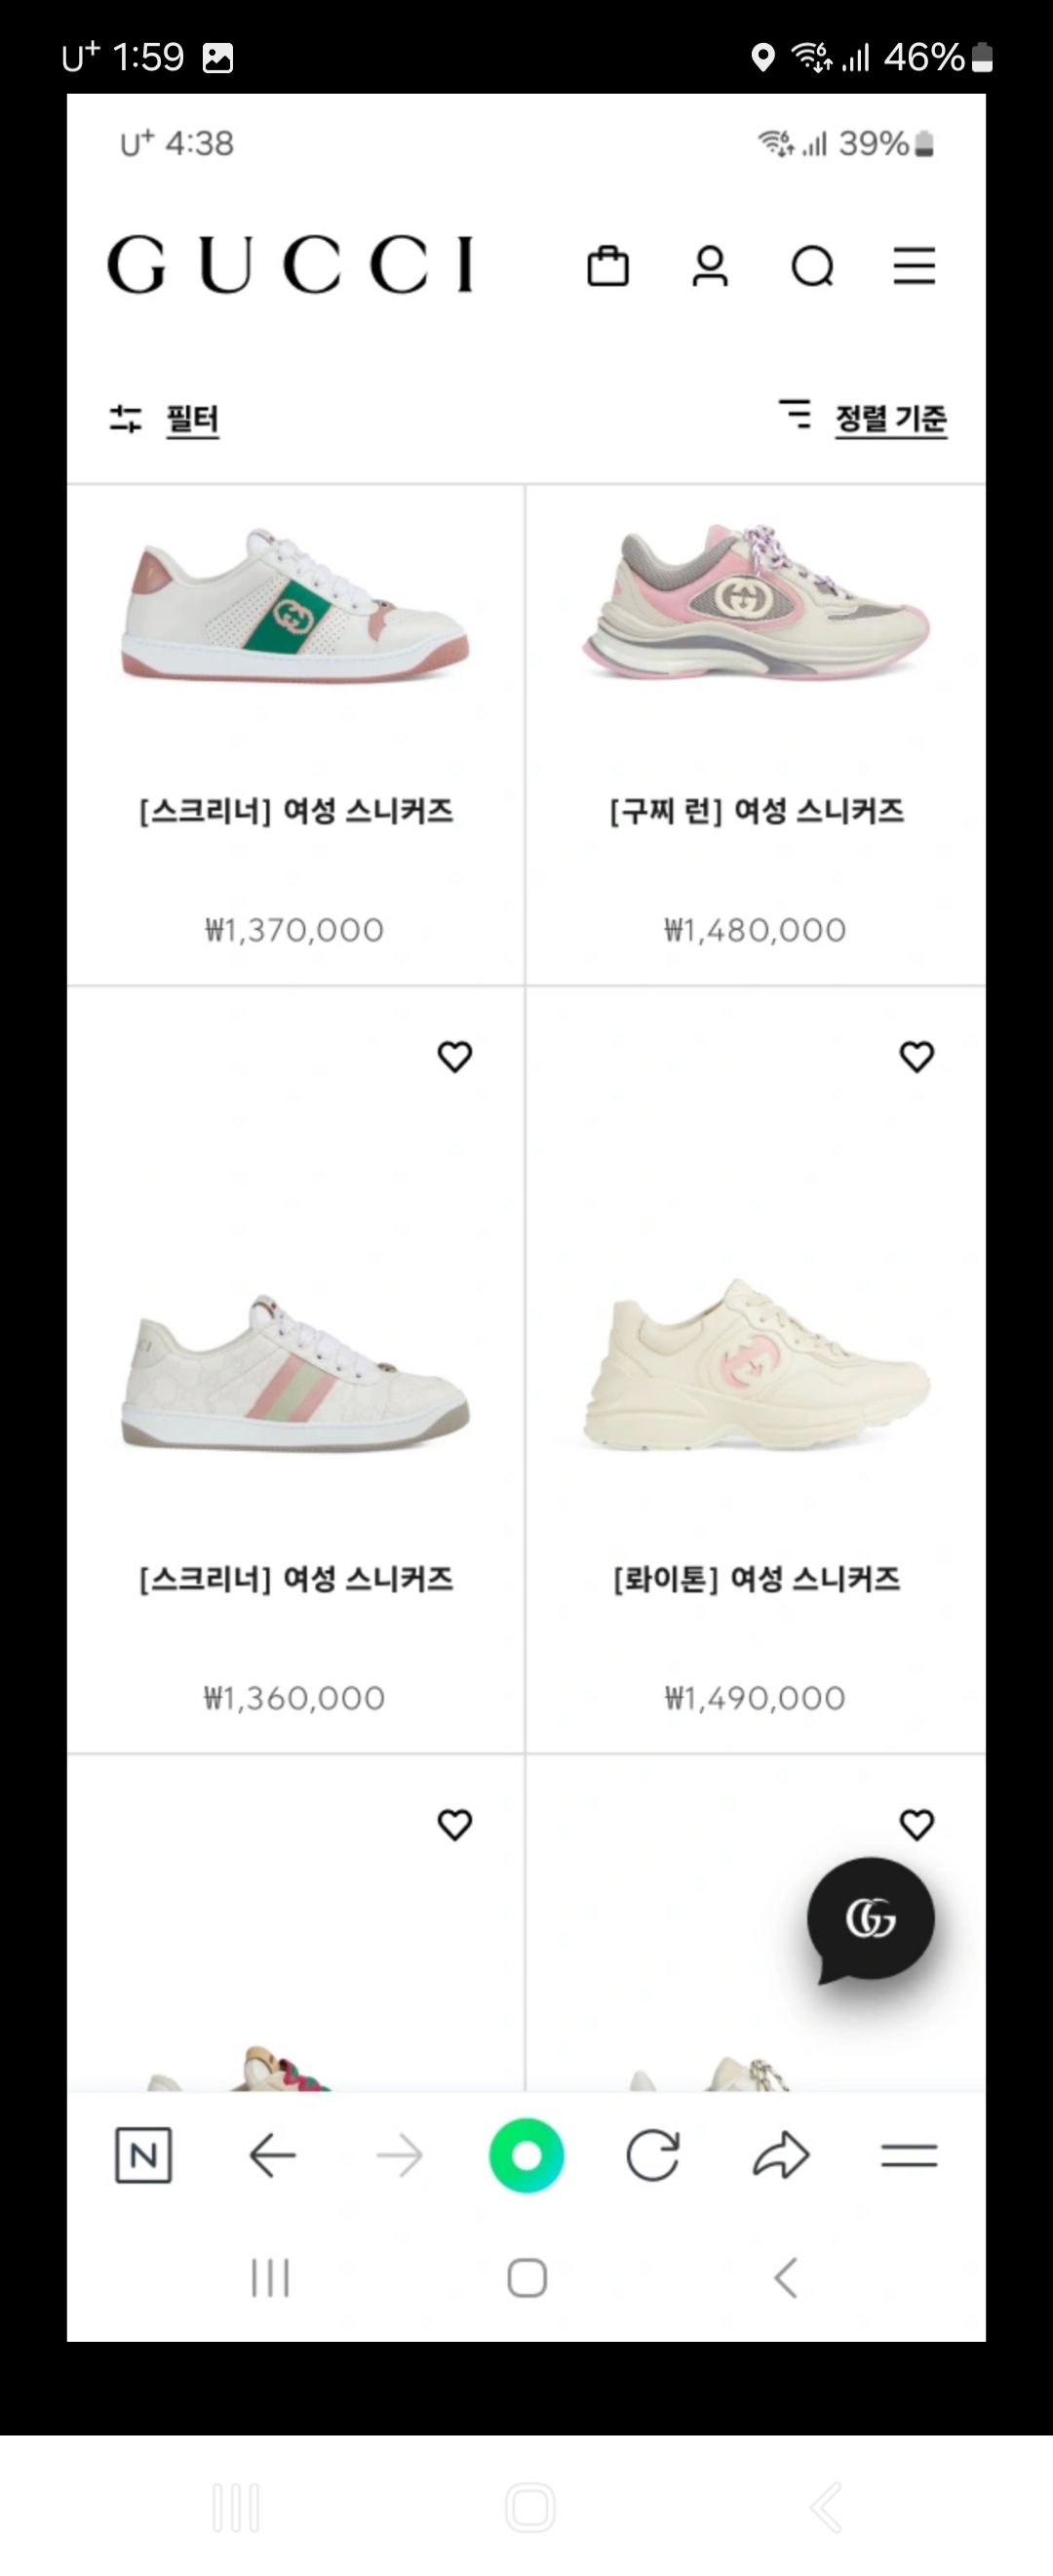This screenshot has height=2576, width=1053.
Task: Open the ₩1,370,000 [스크리너] 여성 스니커즈 link
Action: click(x=295, y=811)
